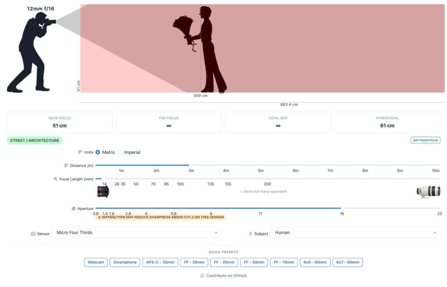Click the Focal Length slider track

coord(268,178)
